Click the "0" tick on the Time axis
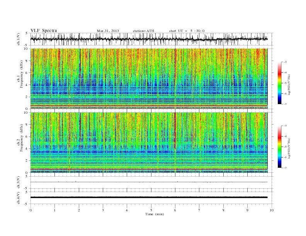The image size is (306, 236). point(31,210)
